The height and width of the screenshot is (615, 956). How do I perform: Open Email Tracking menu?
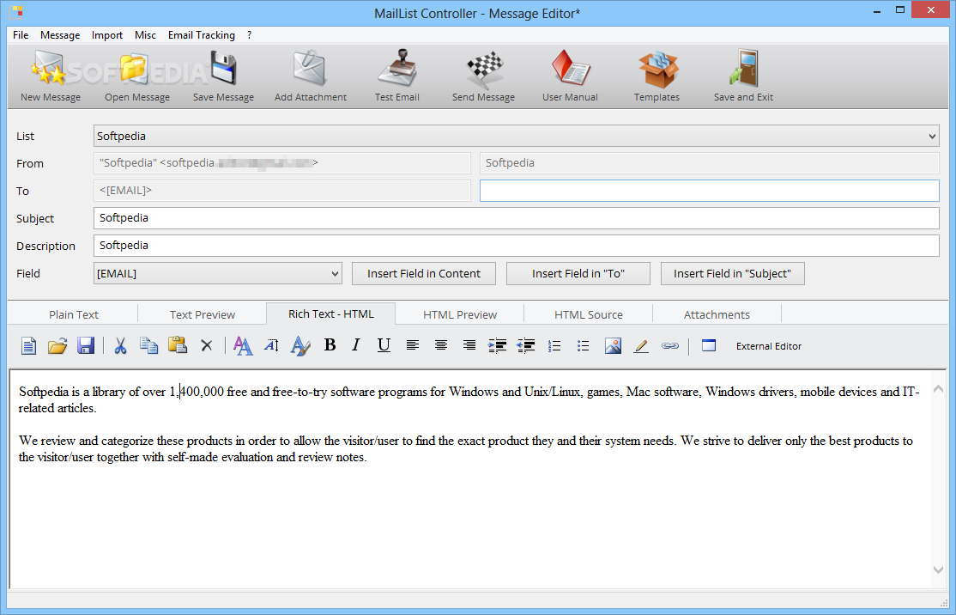pyautogui.click(x=201, y=34)
